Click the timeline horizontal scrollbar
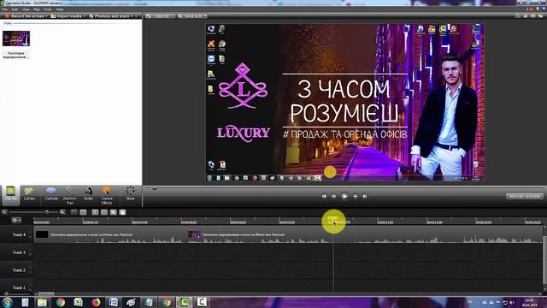 pyautogui.click(x=46, y=294)
